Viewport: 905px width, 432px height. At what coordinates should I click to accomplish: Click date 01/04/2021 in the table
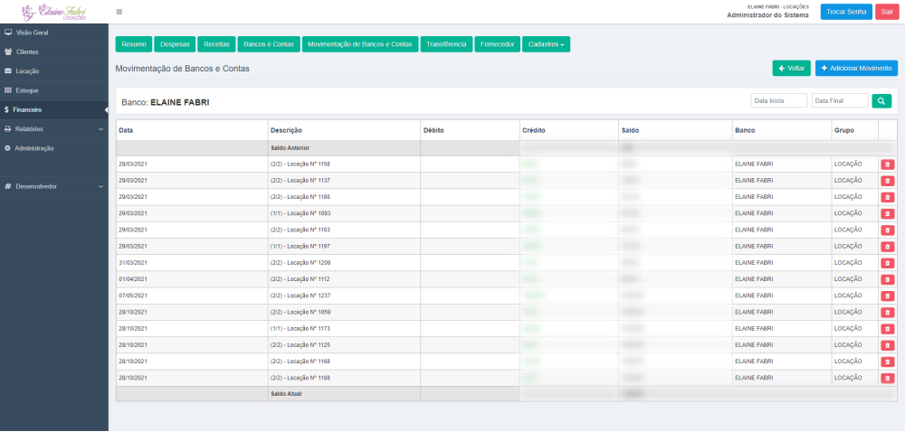pyautogui.click(x=133, y=278)
